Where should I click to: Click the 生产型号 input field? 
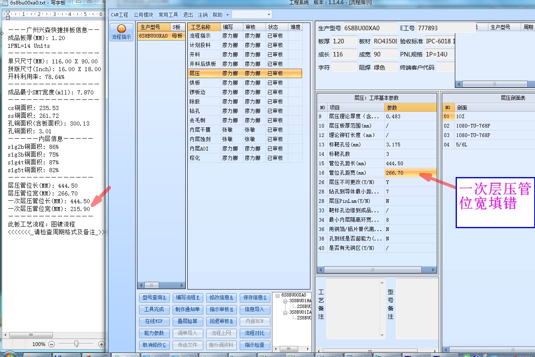370,28
